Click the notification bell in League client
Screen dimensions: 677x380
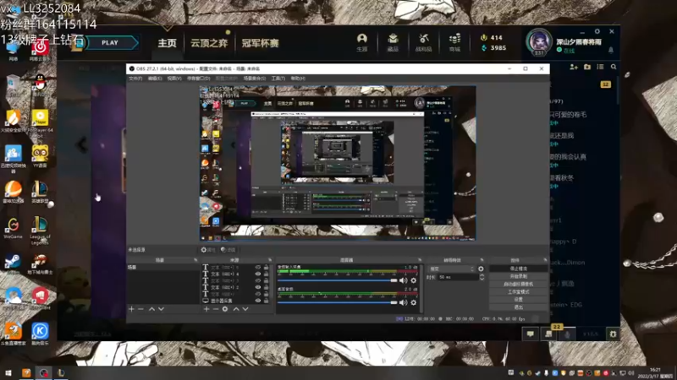tap(611, 50)
